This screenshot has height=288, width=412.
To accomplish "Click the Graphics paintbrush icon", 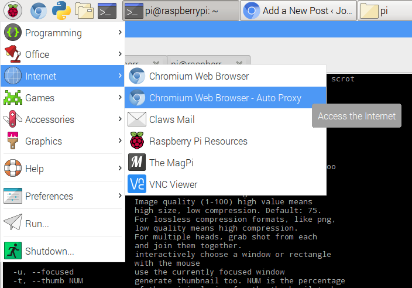I will click(13, 140).
